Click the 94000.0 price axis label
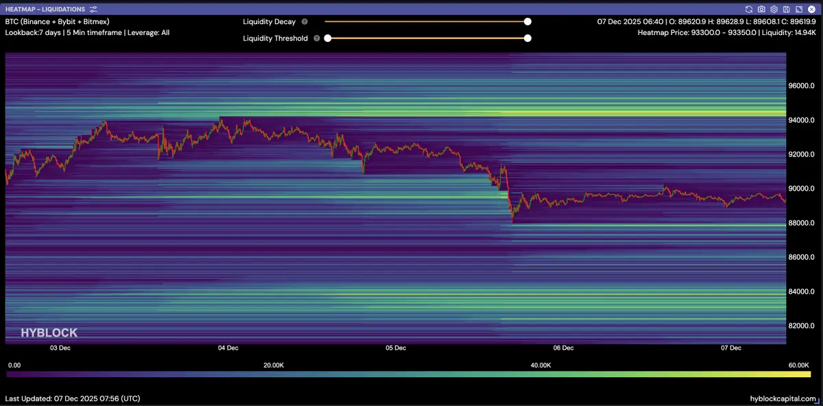Viewport: 823px width, 406px height. [800, 121]
